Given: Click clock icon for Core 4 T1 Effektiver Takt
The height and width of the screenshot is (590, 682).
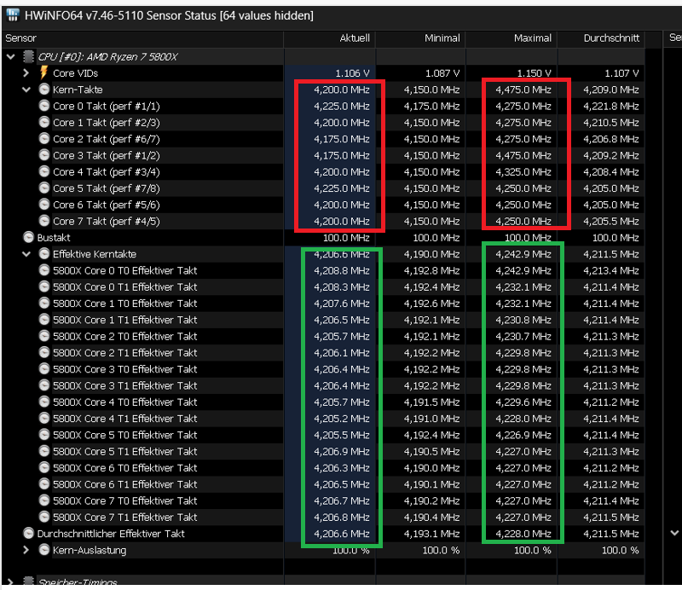Looking at the screenshot, I should coord(44,418).
